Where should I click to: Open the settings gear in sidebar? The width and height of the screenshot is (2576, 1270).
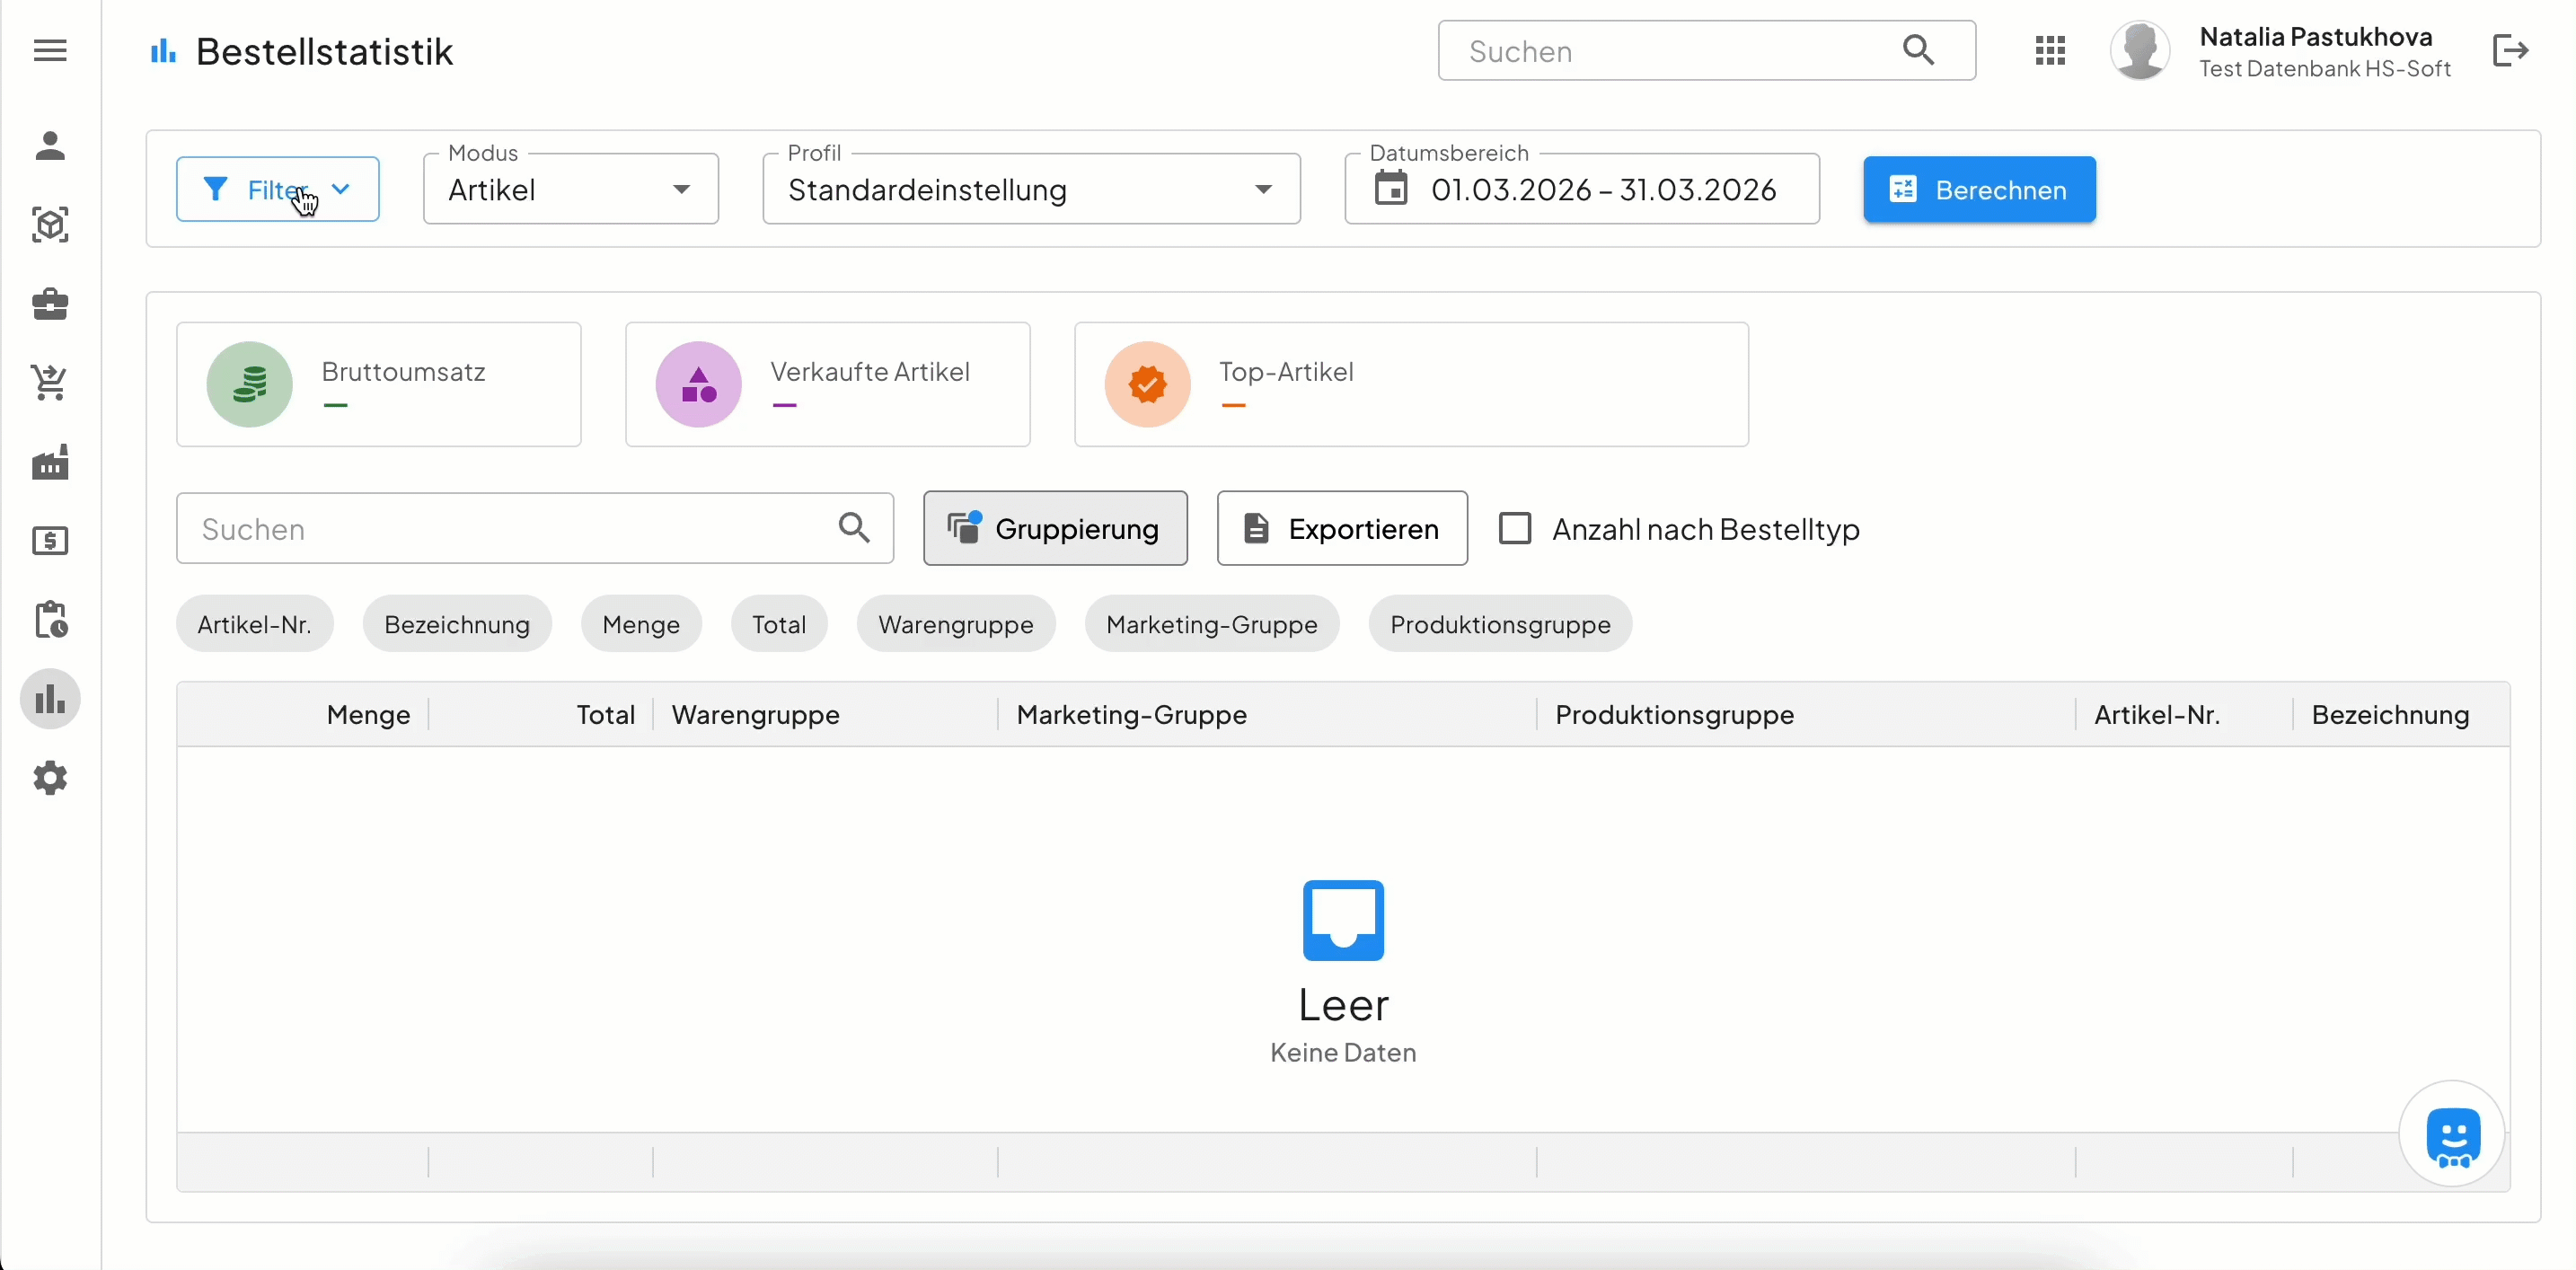point(50,778)
